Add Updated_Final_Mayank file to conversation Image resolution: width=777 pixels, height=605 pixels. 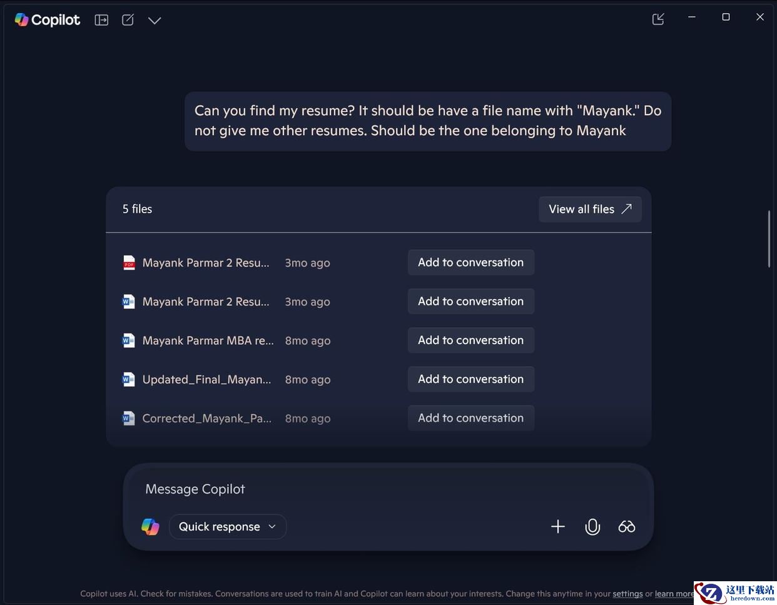pos(471,379)
